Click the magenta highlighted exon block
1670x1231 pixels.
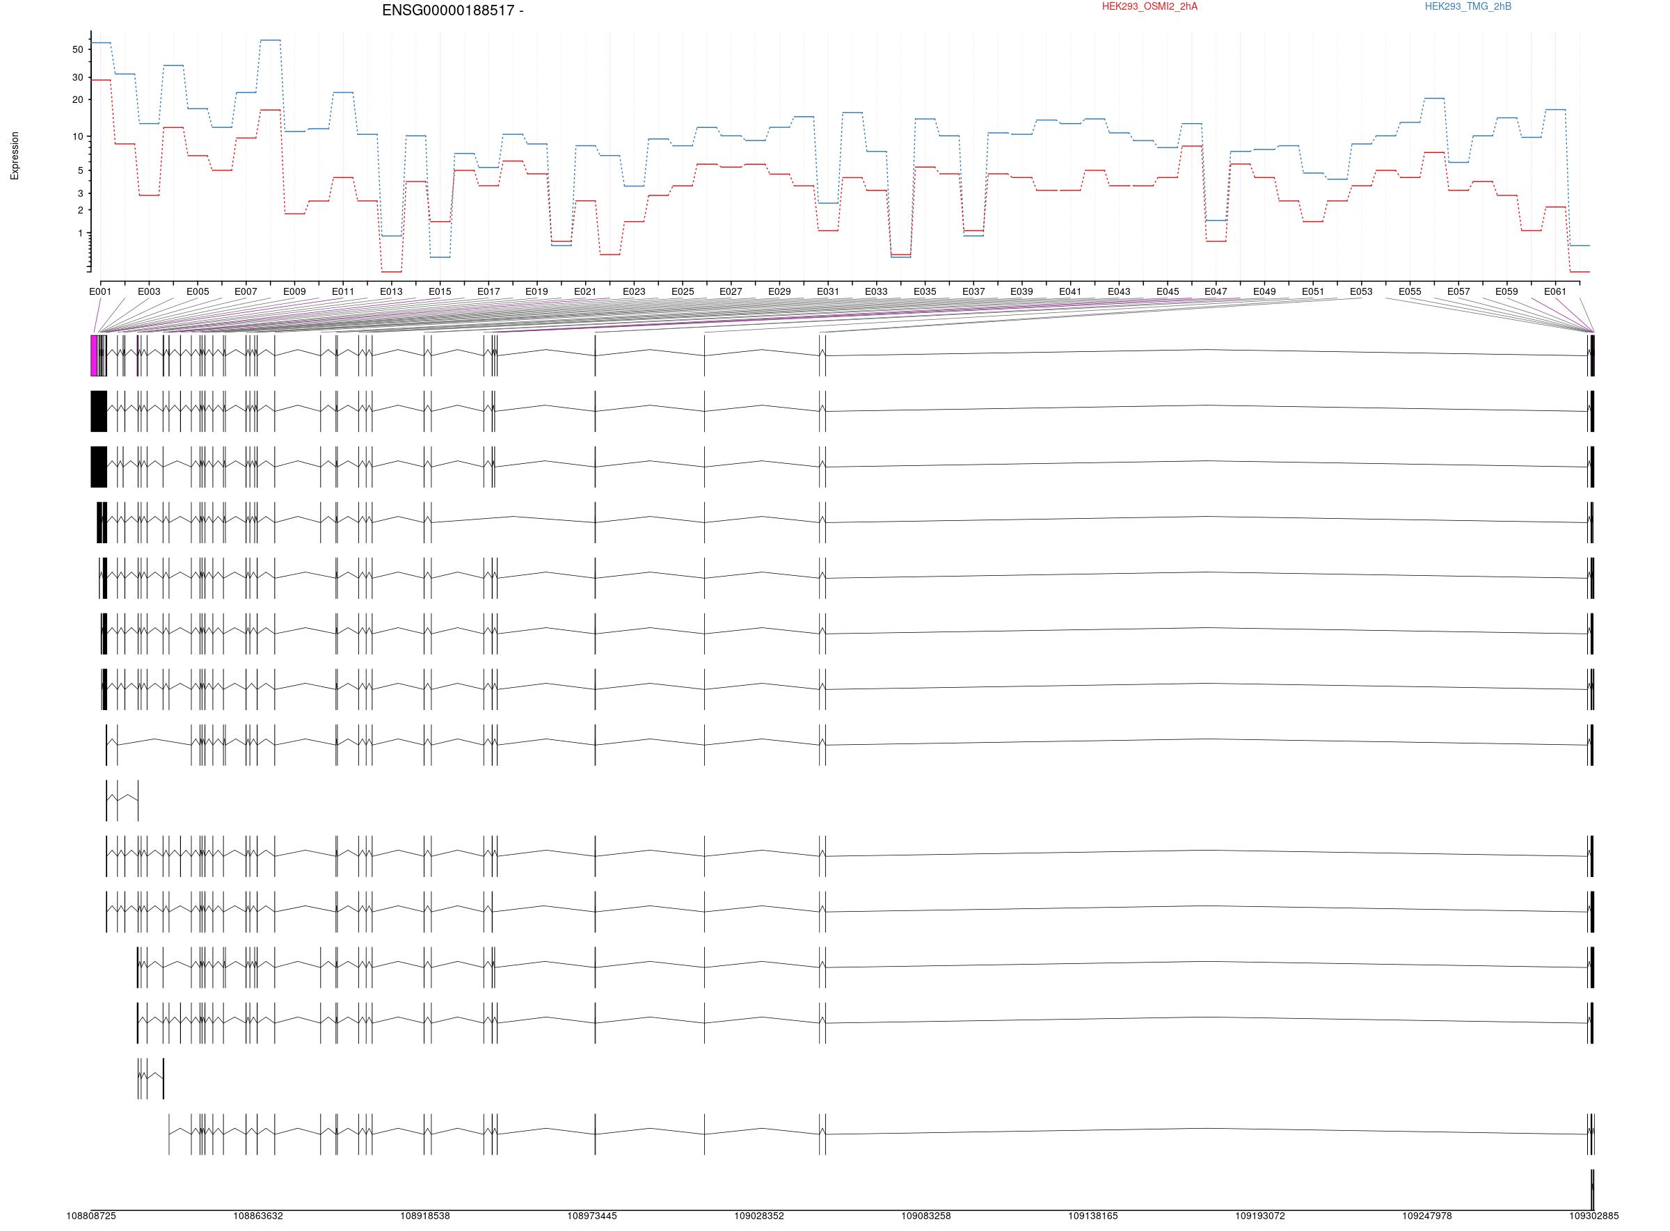[94, 356]
